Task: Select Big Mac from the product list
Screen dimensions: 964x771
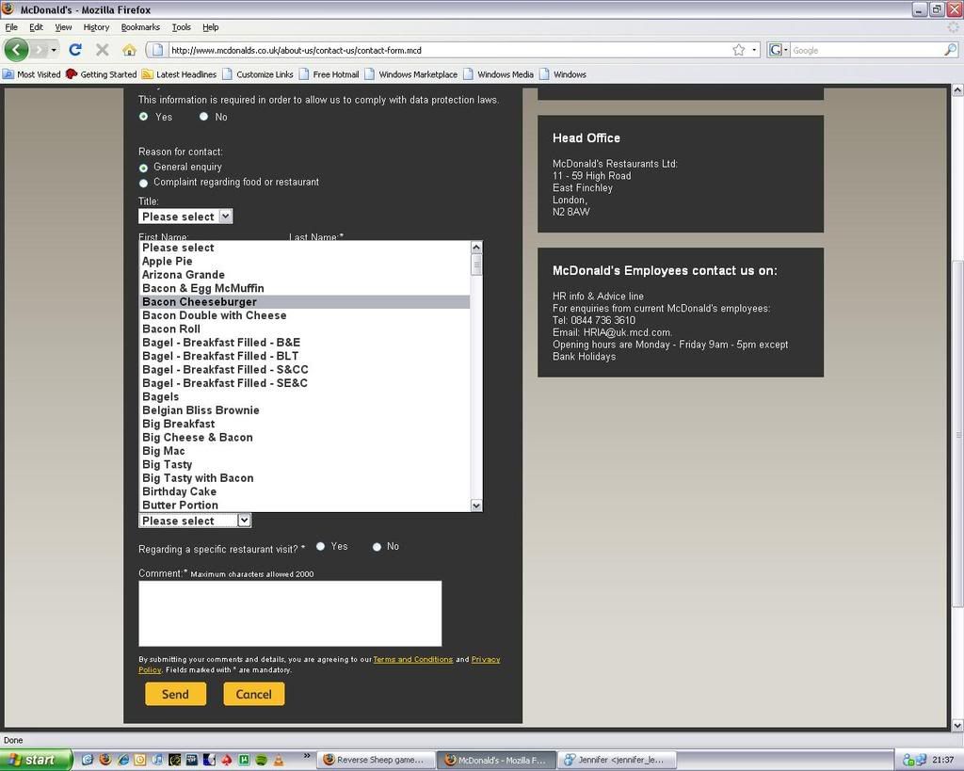Action: (304, 451)
